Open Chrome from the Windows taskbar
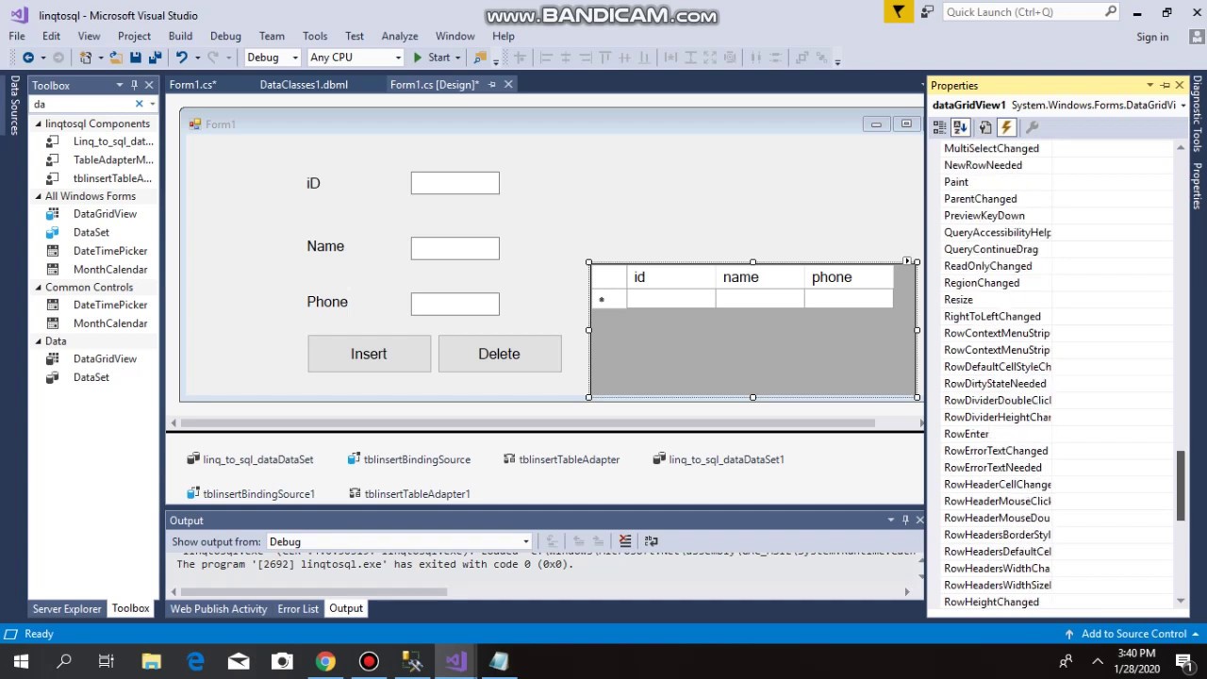The image size is (1207, 679). click(325, 661)
